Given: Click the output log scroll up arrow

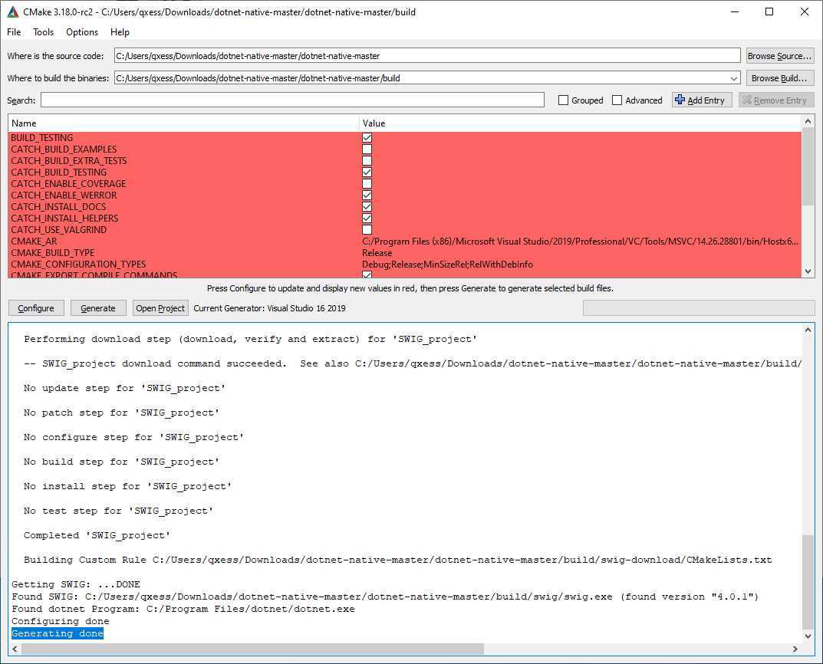Looking at the screenshot, I should click(x=808, y=330).
